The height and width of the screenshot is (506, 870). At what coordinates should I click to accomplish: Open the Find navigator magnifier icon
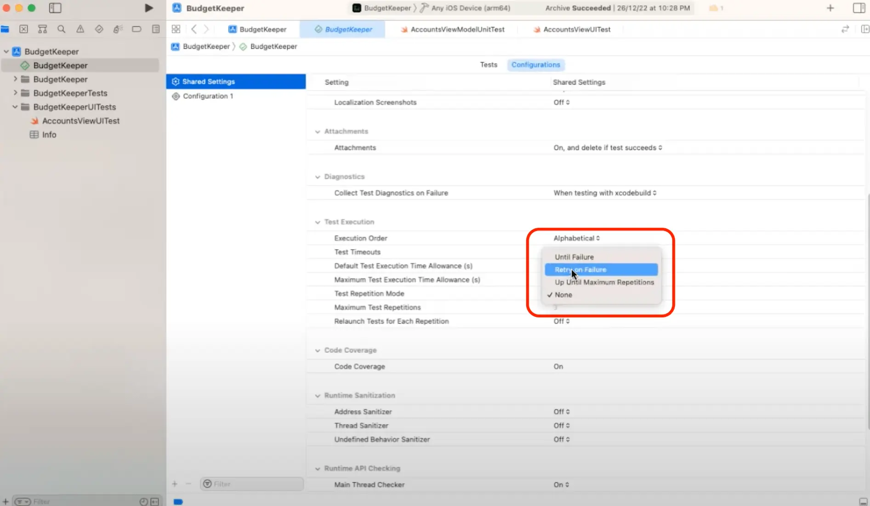click(x=61, y=29)
